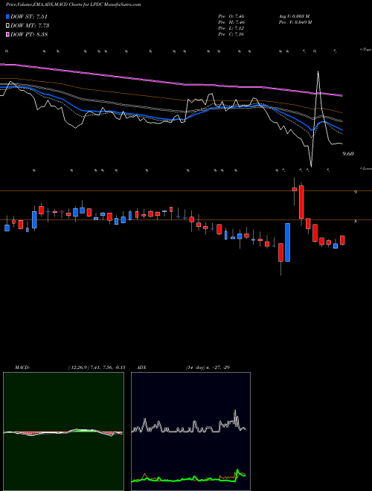Click the large red candlestick crossing level 9
The image size is (372, 491).
301,202
